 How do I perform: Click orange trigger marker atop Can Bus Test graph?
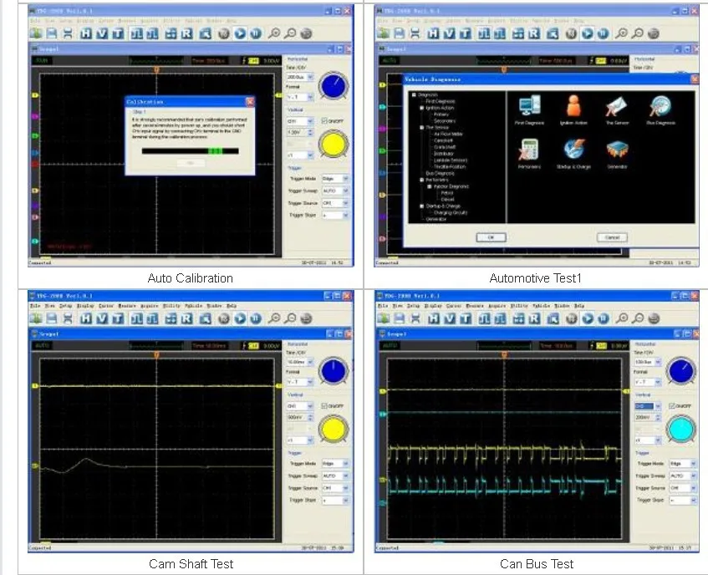(x=504, y=354)
